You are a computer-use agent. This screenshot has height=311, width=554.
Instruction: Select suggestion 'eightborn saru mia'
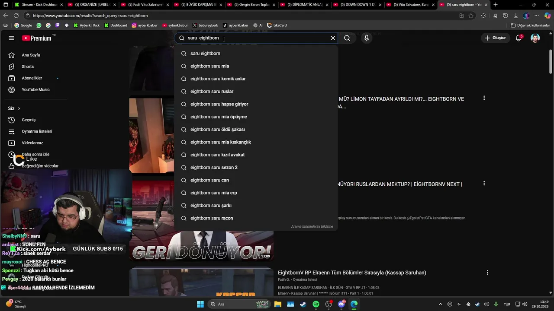pyautogui.click(x=256, y=66)
